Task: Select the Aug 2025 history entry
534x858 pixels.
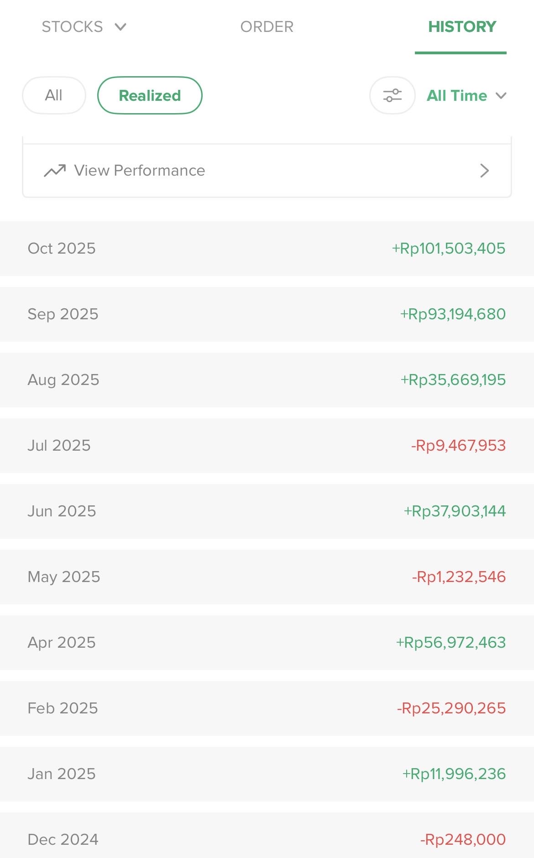Action: pos(267,380)
